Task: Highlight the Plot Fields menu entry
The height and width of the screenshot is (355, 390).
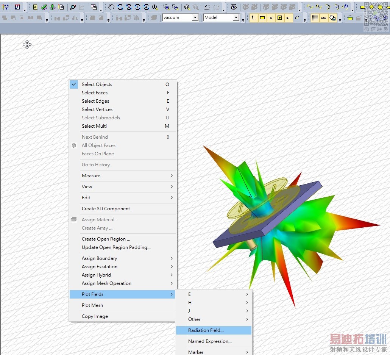Action: [123, 294]
